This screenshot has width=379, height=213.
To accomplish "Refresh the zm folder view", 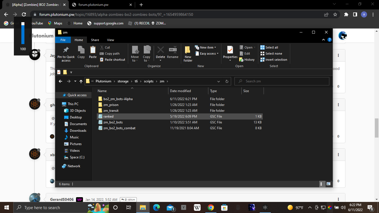I will pos(227,81).
